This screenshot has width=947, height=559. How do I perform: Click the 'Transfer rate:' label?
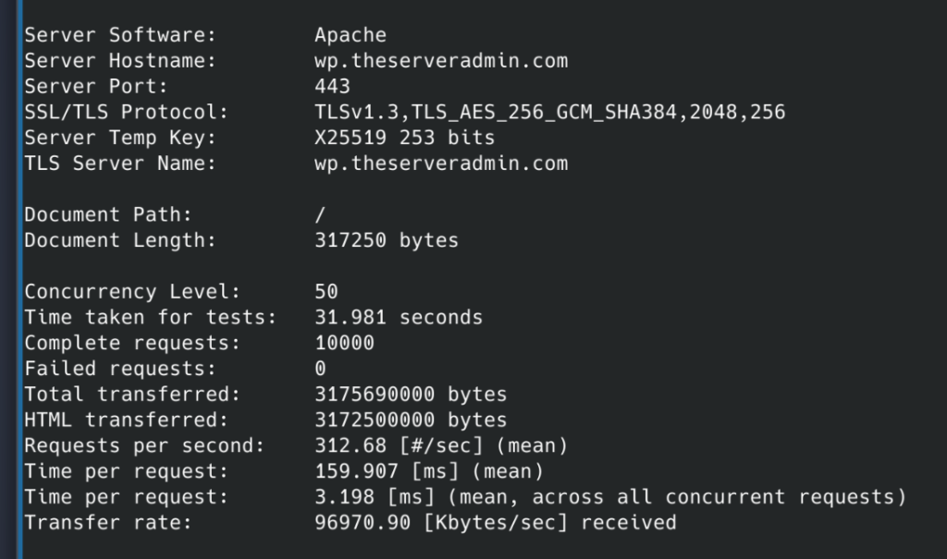(107, 523)
